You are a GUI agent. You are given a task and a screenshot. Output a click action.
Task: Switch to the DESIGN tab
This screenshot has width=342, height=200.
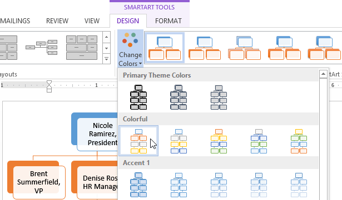tap(128, 21)
